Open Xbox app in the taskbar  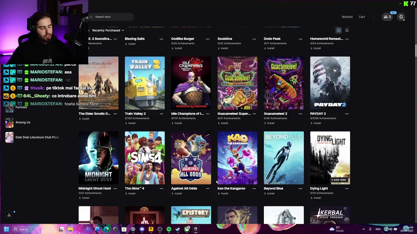187,229
